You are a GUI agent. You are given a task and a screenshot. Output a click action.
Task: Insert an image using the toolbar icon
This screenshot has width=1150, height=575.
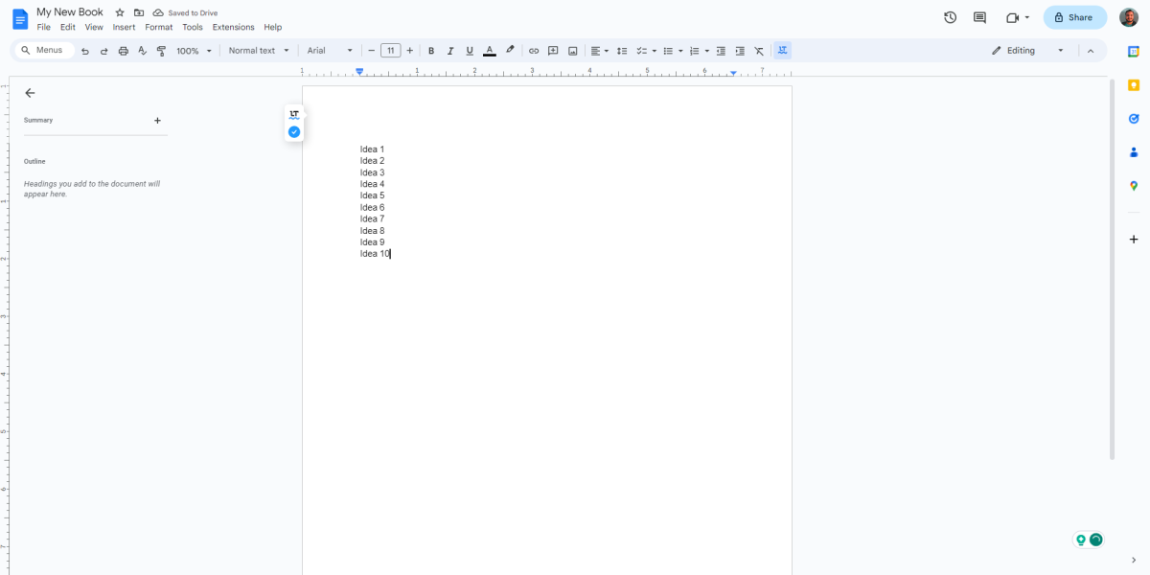[573, 50]
